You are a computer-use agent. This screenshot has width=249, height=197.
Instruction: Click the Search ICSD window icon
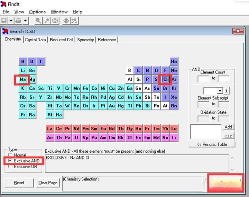(x=5, y=31)
